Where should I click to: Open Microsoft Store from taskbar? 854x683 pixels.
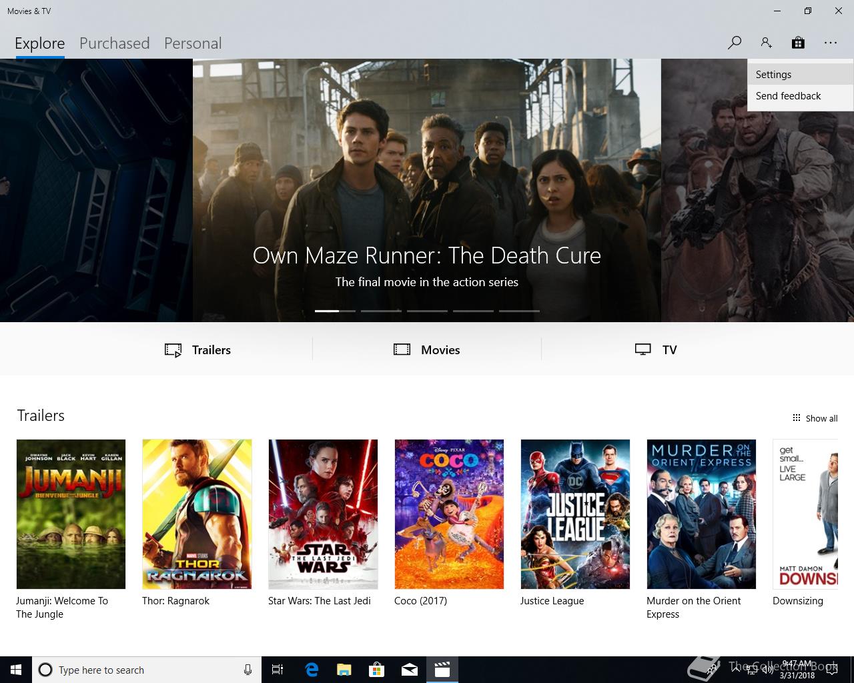377,670
